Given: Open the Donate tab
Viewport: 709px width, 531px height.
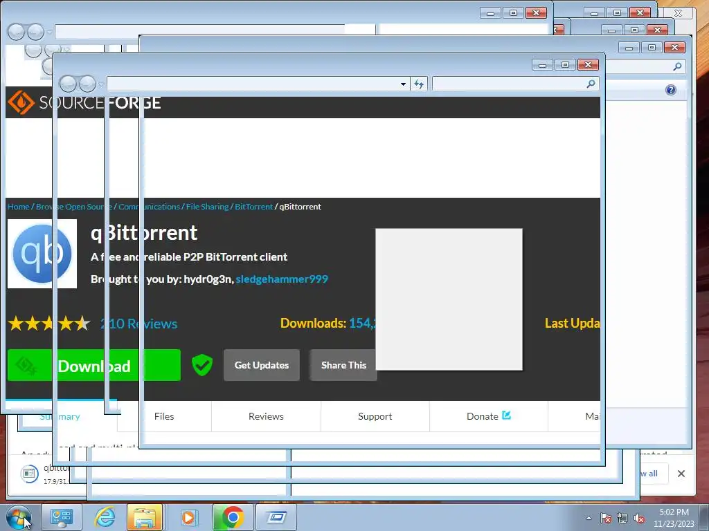Looking at the screenshot, I should coord(488,416).
